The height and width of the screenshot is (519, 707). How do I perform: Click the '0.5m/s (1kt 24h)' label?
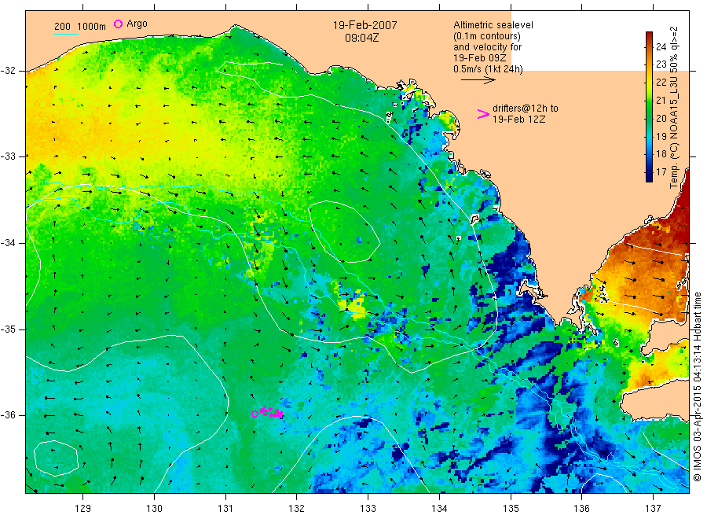point(488,69)
